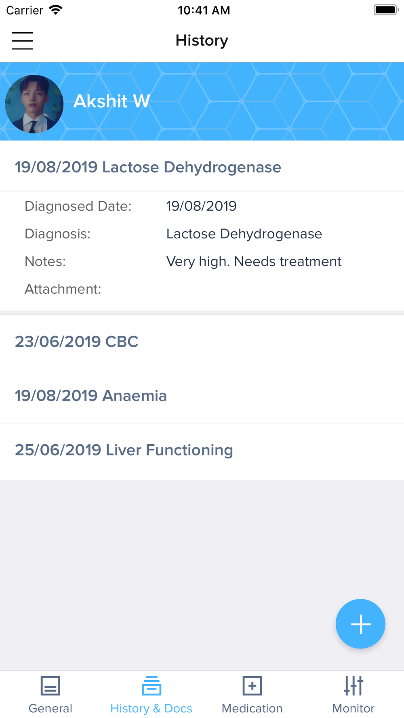Switch to the Medication tab label

[252, 708]
